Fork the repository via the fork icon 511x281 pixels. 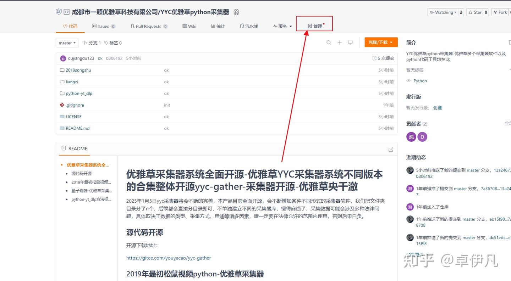495,12
